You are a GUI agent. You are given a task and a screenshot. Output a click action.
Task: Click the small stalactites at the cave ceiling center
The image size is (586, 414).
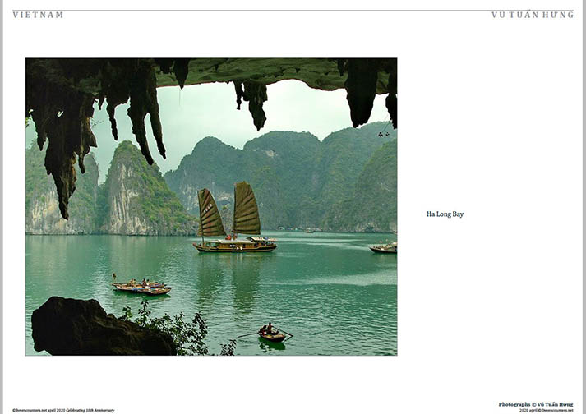click(252, 103)
